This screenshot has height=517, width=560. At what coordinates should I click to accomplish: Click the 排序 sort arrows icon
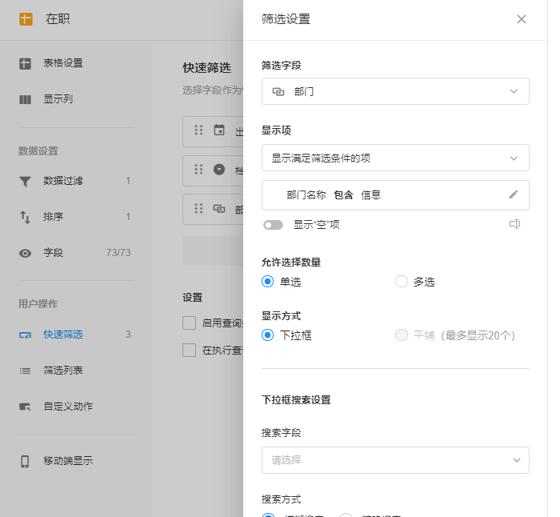26,217
